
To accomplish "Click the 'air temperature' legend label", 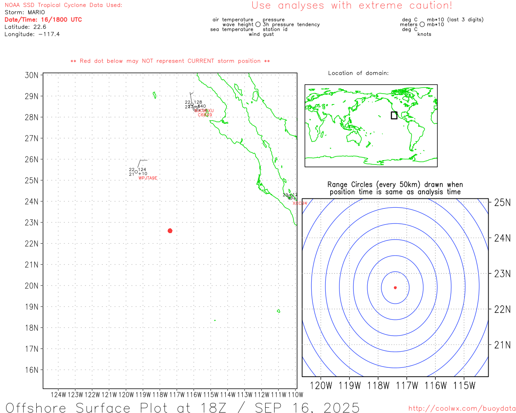I will [x=233, y=19].
